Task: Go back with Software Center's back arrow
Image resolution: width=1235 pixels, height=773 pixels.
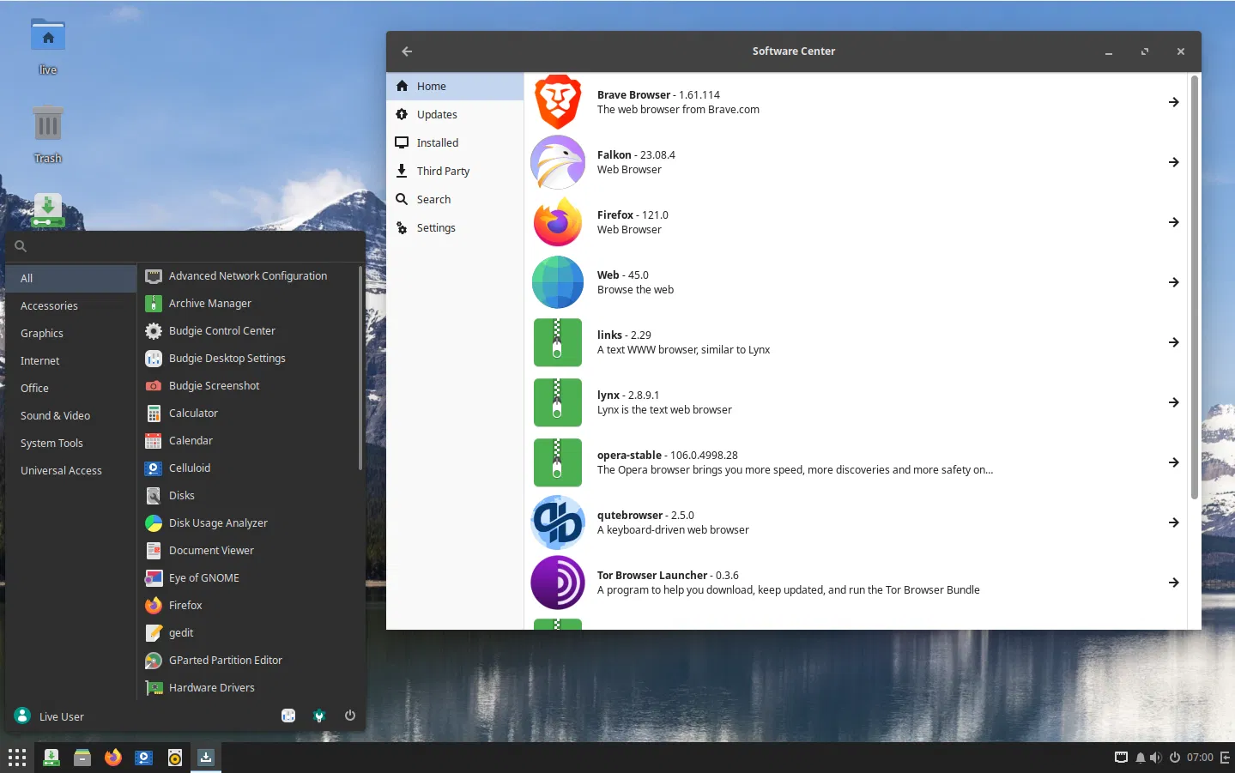Action: click(407, 51)
